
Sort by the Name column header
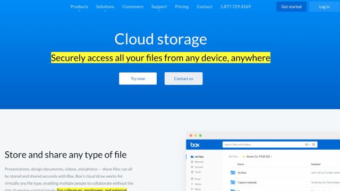[x=241, y=164]
